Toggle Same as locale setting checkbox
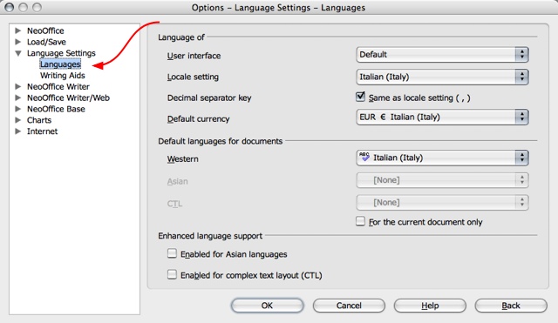Screen dimensions: 558x323 coord(360,97)
